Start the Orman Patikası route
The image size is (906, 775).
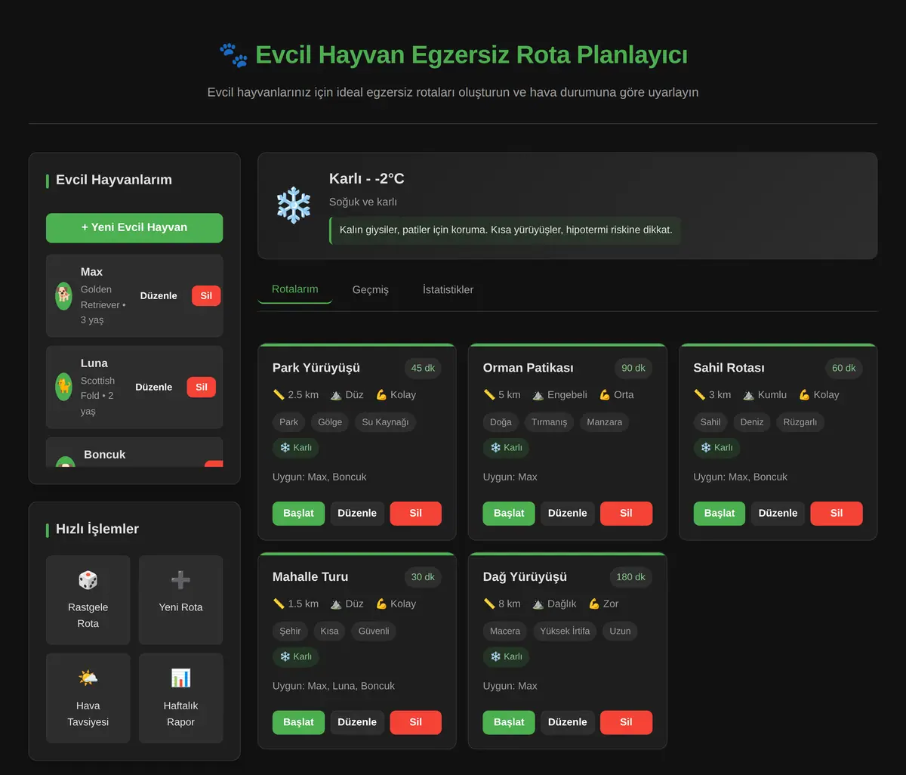[509, 513]
